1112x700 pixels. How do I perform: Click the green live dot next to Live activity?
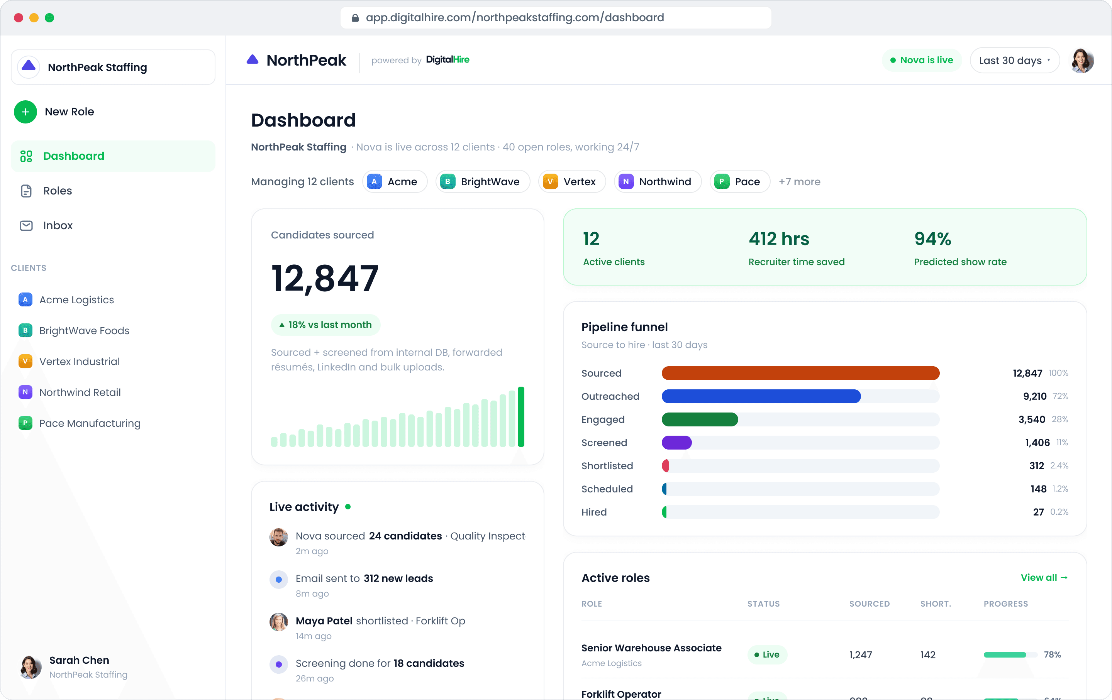[x=348, y=507]
